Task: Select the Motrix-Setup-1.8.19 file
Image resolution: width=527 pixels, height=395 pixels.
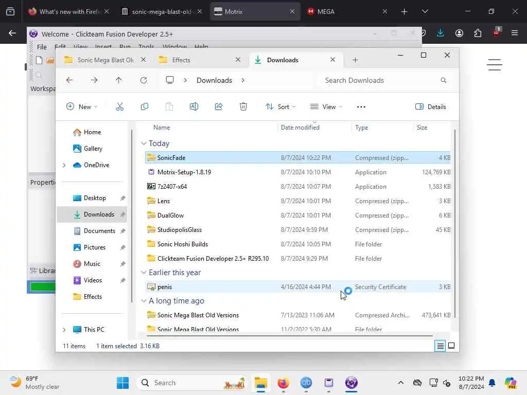Action: click(298, 172)
